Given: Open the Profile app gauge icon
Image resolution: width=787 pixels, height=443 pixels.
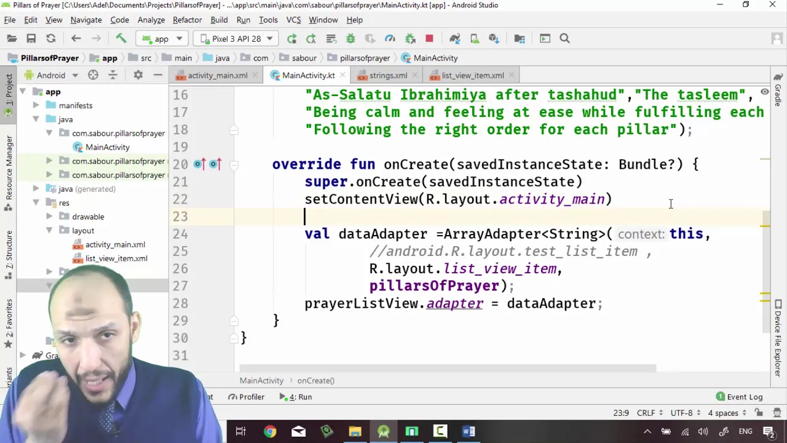Looking at the screenshot, I should tap(390, 39).
